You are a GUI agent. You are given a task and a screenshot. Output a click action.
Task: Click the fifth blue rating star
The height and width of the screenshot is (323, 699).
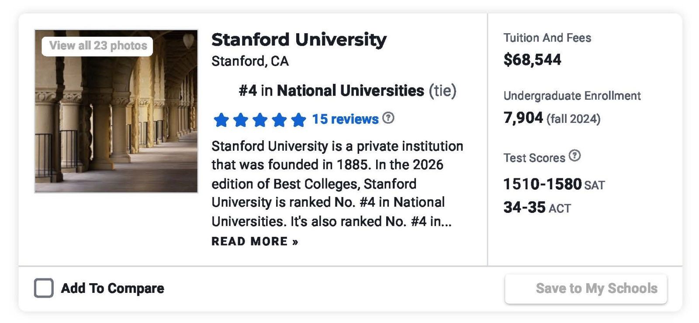coord(298,120)
